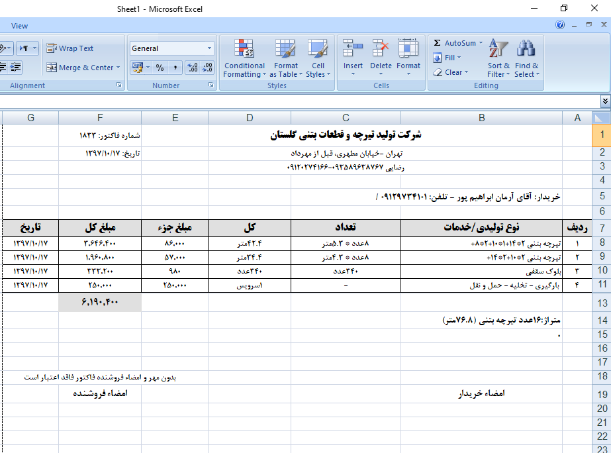Select row 7 header
This screenshot has height=453, width=611.
point(602,228)
